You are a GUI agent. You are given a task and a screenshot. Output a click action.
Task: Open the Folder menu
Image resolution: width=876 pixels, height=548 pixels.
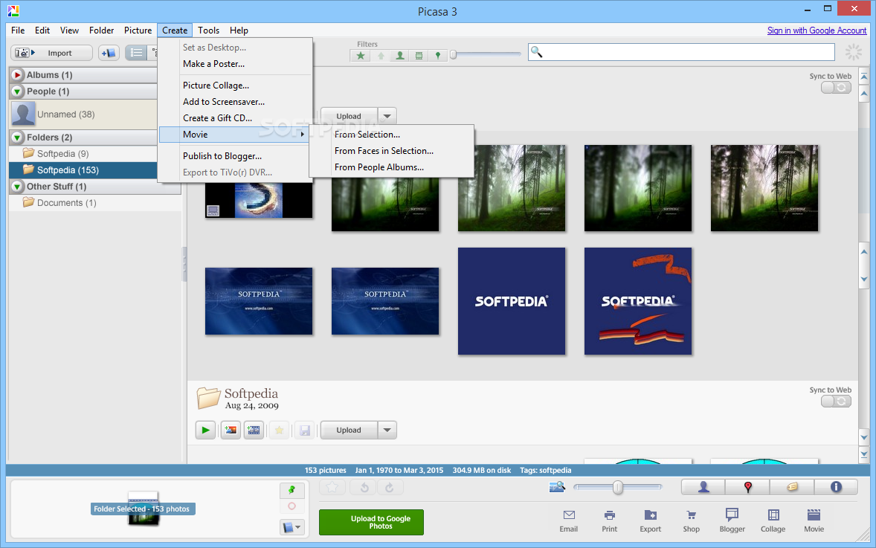(101, 30)
